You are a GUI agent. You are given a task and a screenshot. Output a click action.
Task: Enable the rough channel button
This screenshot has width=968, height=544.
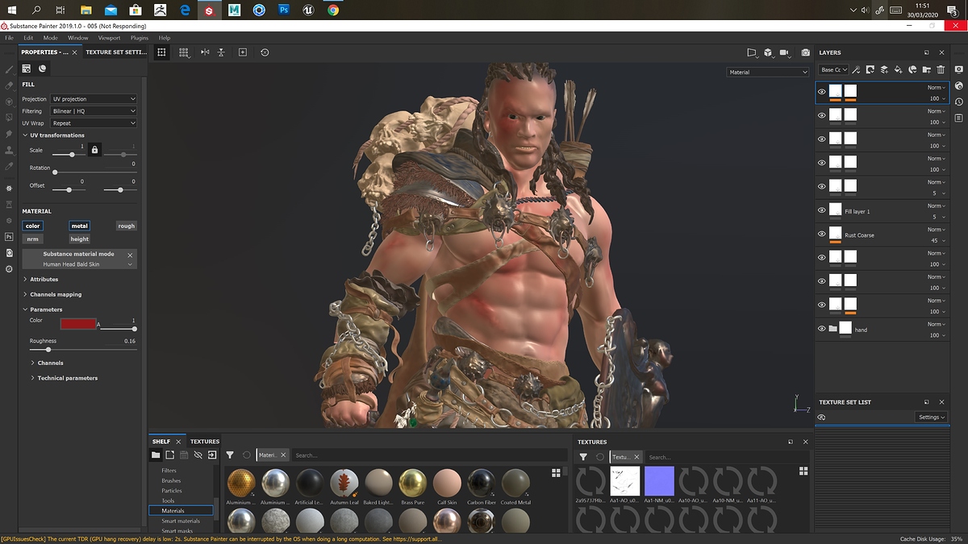[127, 226]
